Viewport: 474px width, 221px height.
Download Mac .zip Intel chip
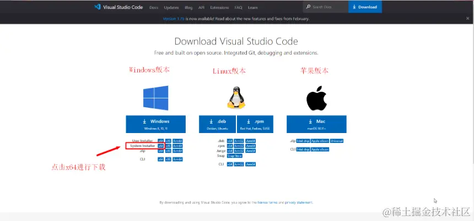[303, 141]
